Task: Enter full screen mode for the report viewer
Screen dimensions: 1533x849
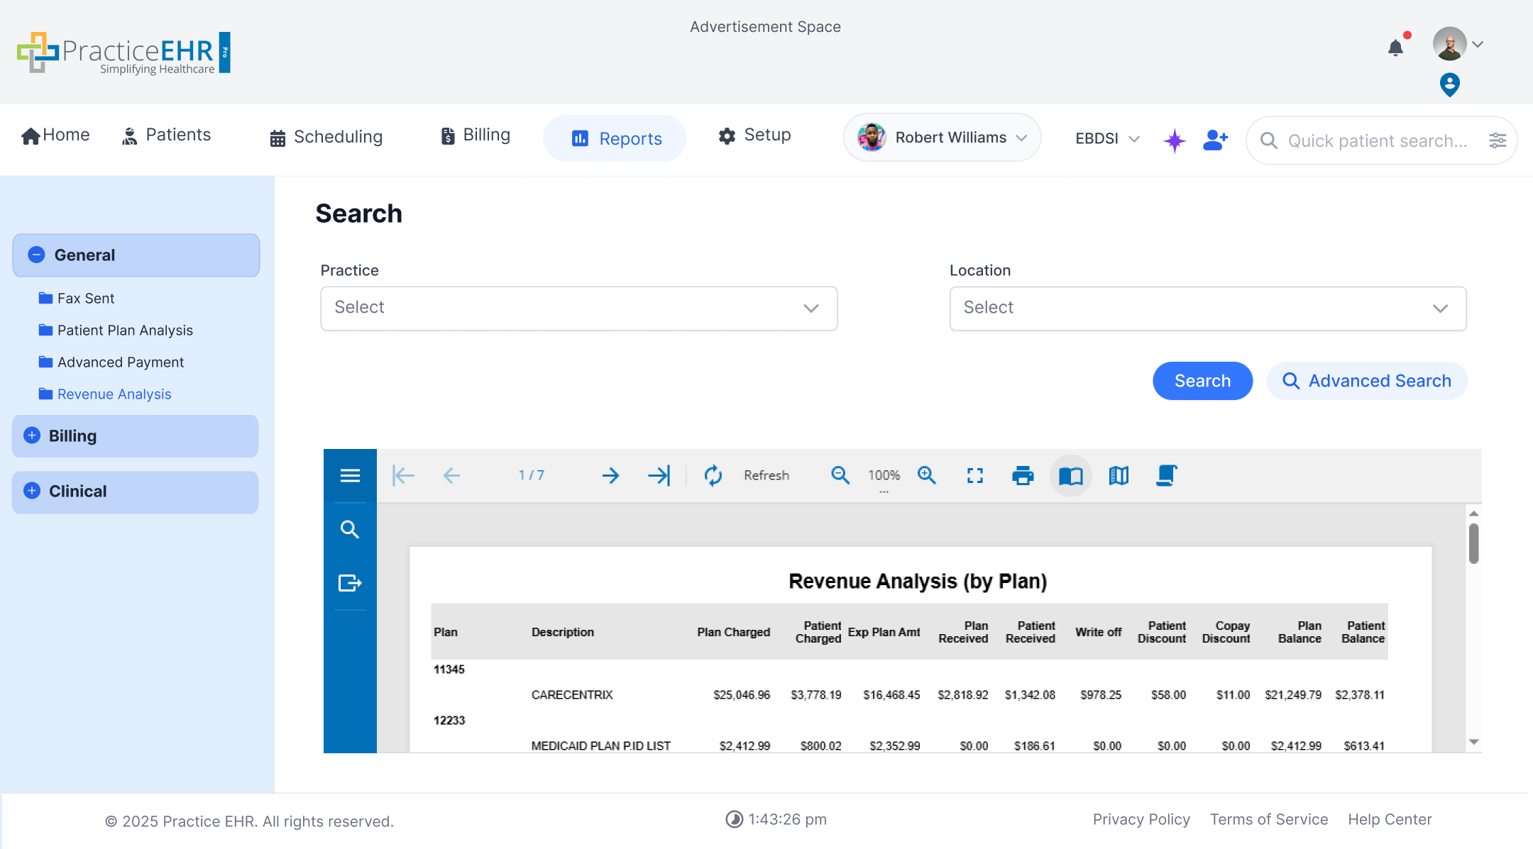Action: tap(975, 475)
